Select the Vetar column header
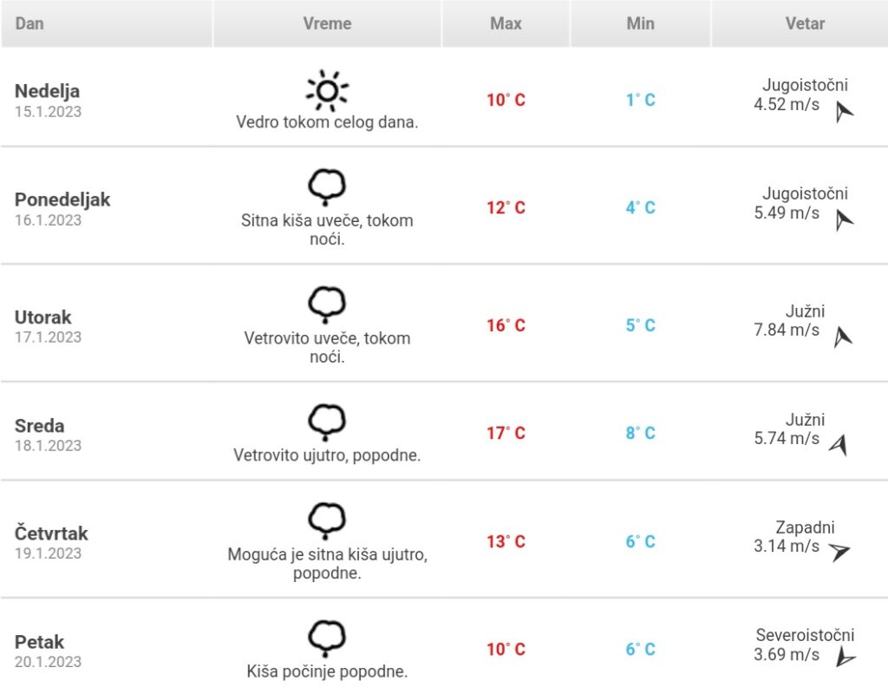 (x=800, y=23)
